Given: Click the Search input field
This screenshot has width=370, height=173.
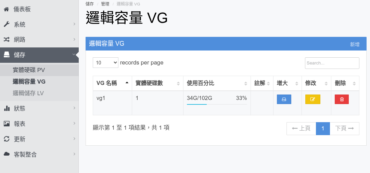Looking at the screenshot, I should point(332,63).
